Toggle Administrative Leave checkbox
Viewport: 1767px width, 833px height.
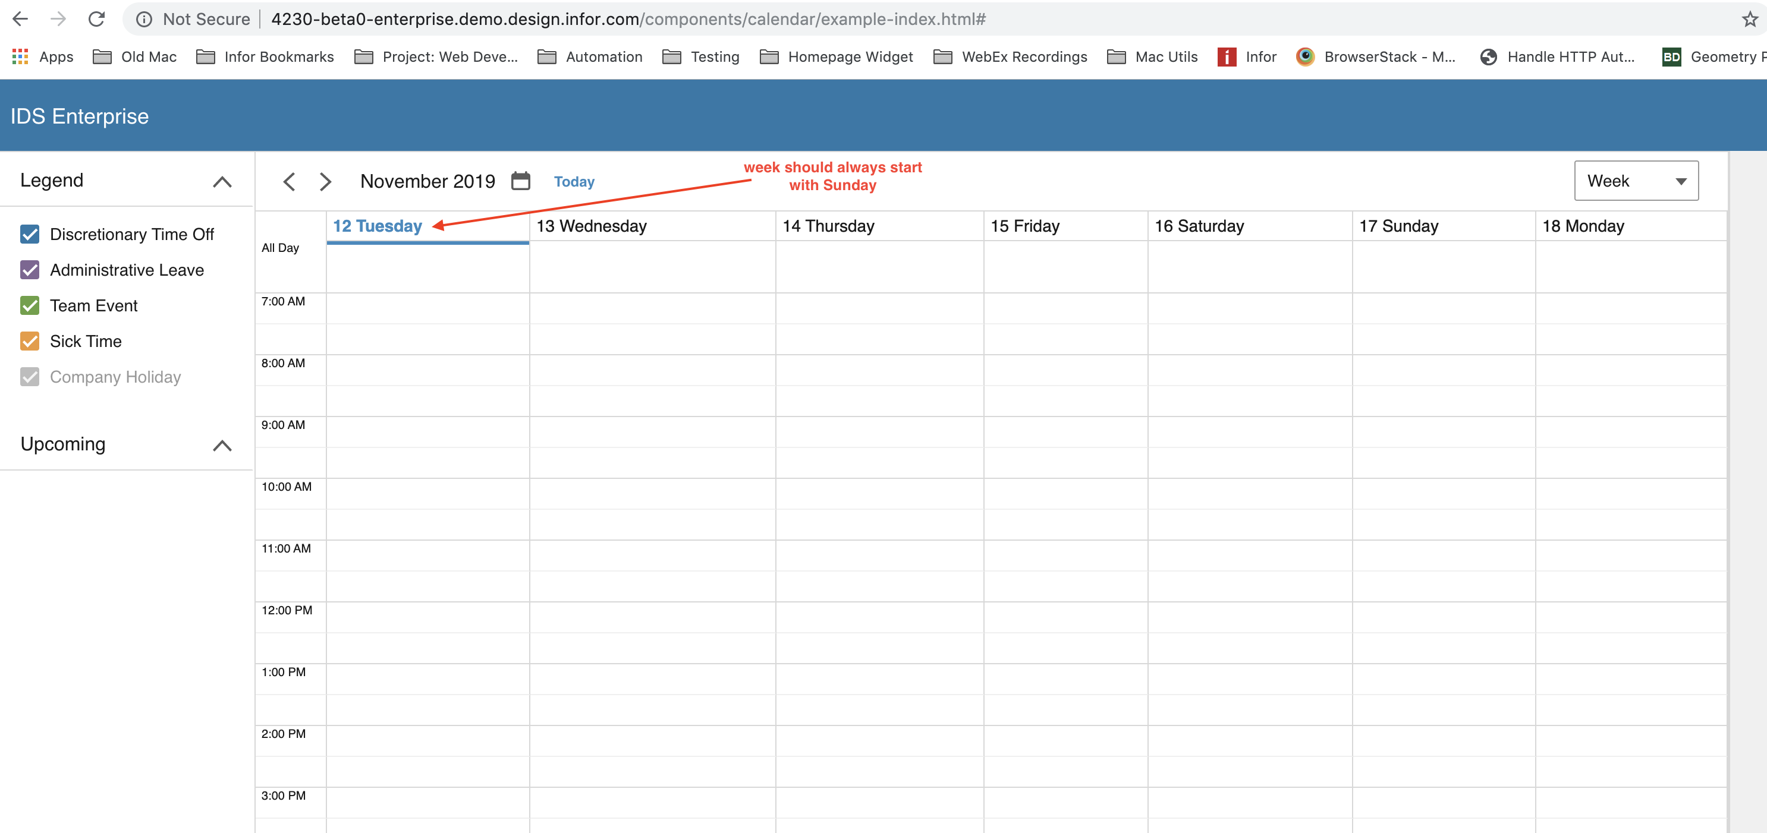tap(30, 270)
